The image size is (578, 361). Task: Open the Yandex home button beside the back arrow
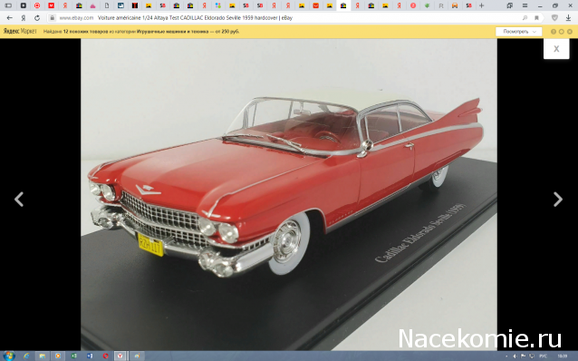[24, 18]
